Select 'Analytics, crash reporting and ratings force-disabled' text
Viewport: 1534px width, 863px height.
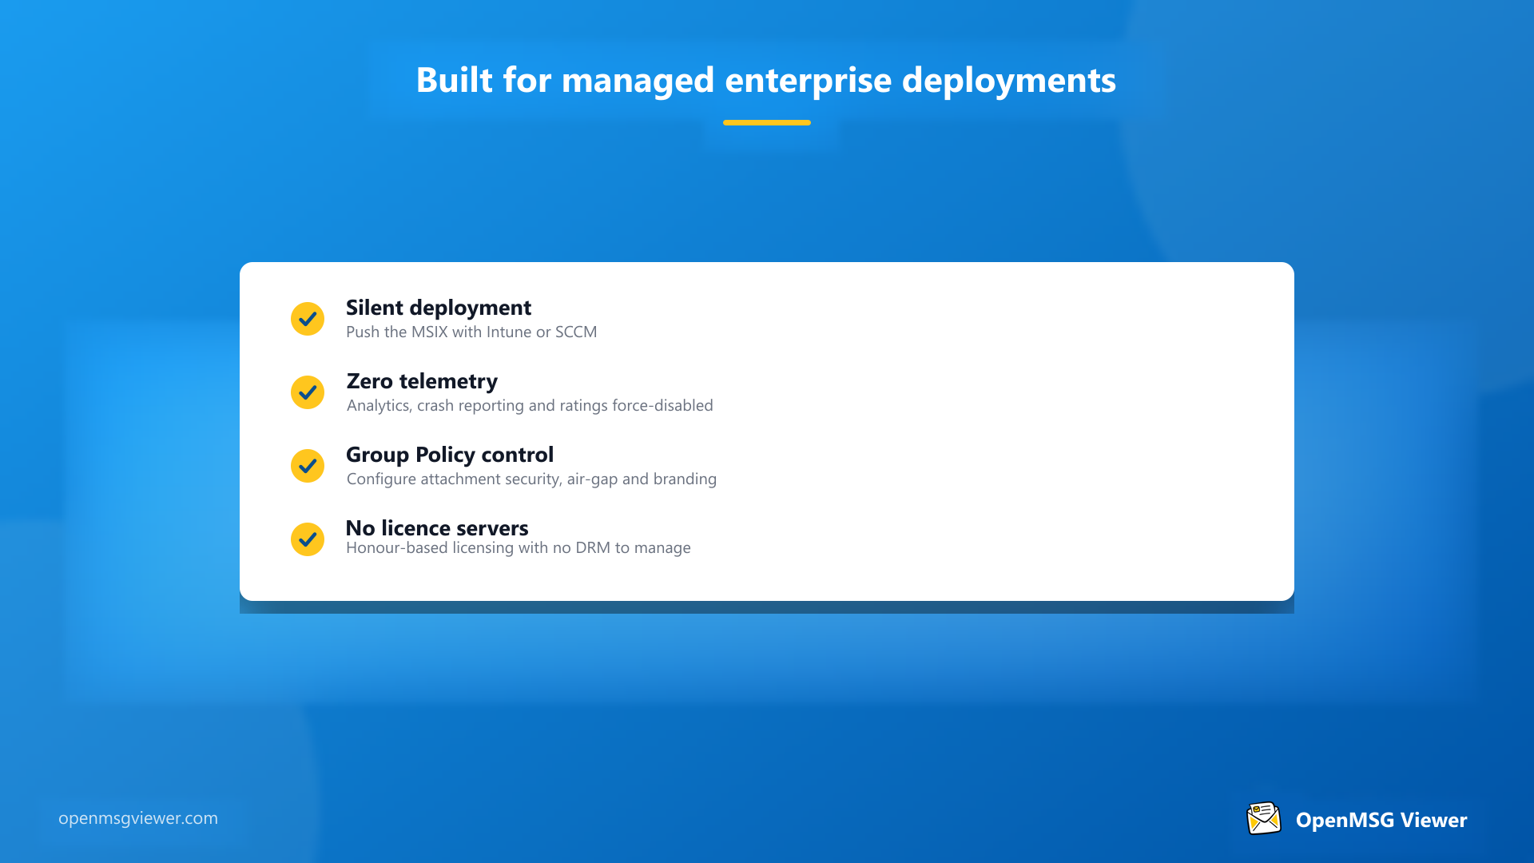[530, 405]
